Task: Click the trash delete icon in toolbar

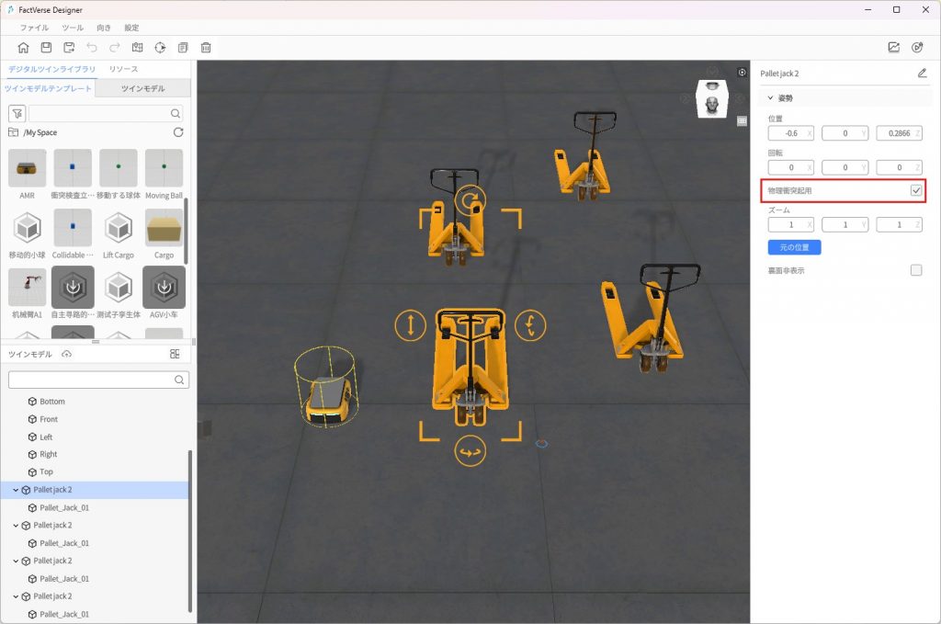Action: coord(206,48)
